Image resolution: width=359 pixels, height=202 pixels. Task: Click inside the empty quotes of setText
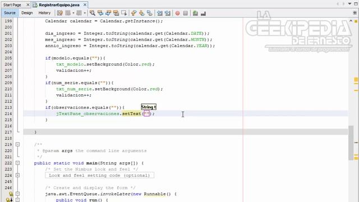click(147, 113)
